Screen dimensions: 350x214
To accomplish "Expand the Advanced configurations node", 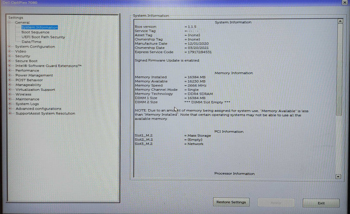I will point(10,109).
